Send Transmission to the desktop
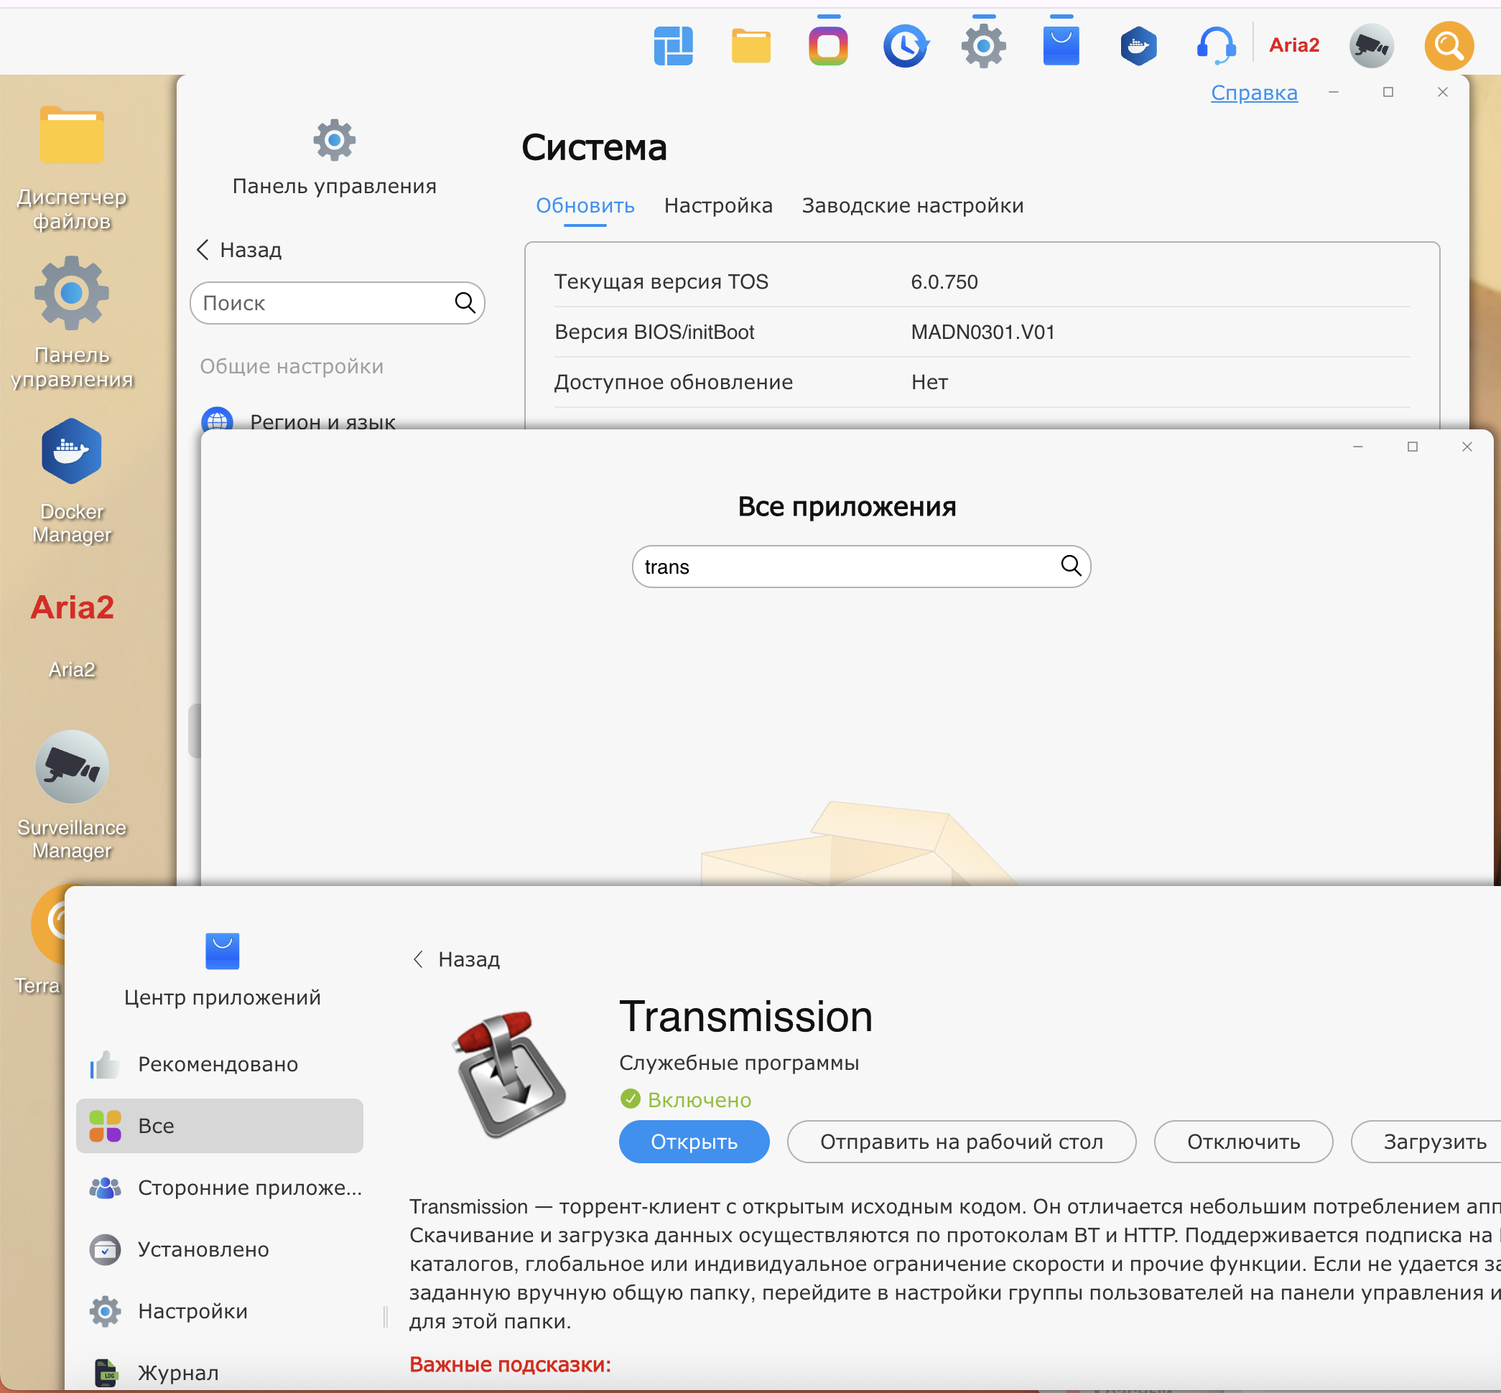The image size is (1501, 1393). 961,1141
